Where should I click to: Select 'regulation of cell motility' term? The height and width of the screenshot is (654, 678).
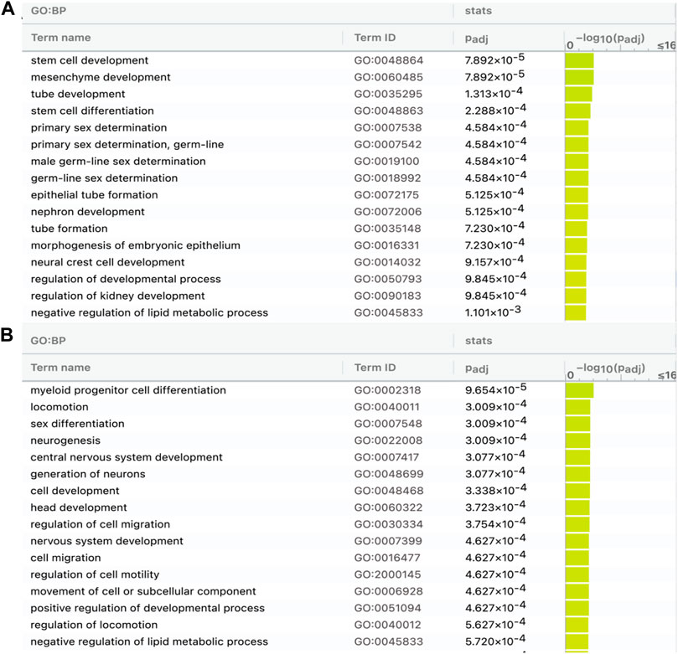click(x=95, y=575)
